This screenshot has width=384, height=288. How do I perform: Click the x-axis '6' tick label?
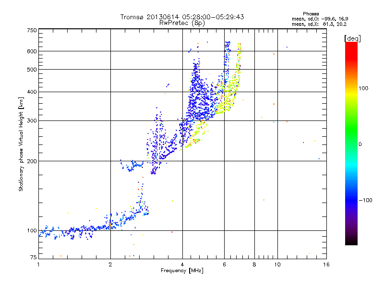[x=224, y=264]
